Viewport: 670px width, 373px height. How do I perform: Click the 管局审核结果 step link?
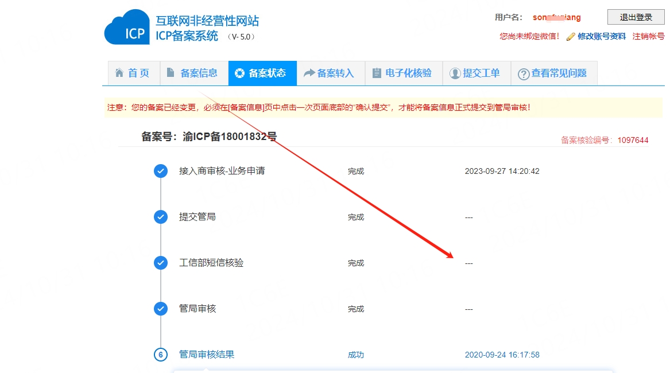(206, 354)
